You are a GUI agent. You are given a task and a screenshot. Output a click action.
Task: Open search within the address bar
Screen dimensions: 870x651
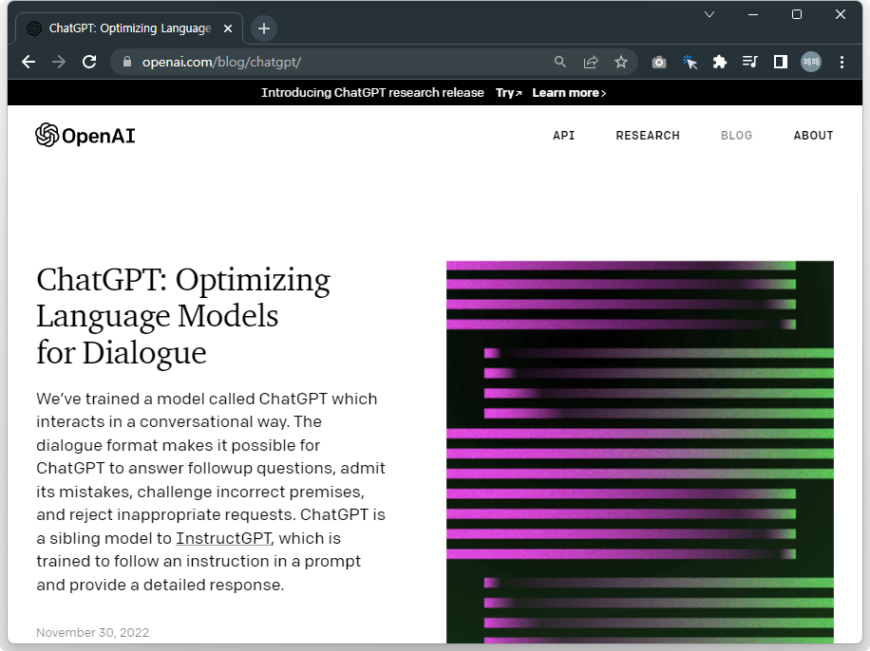tap(560, 61)
